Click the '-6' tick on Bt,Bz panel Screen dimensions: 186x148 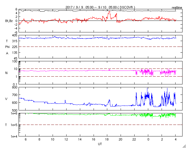pos(16,32)
